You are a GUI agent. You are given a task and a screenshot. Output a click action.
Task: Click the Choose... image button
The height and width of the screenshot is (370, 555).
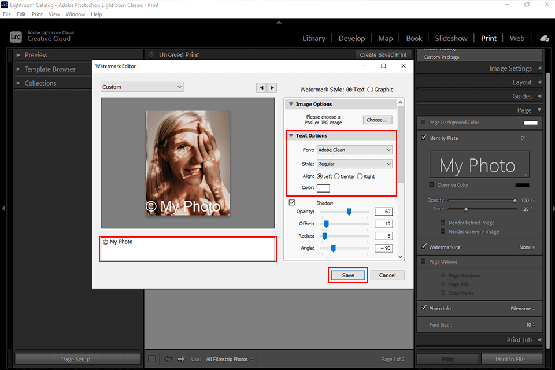[378, 120]
